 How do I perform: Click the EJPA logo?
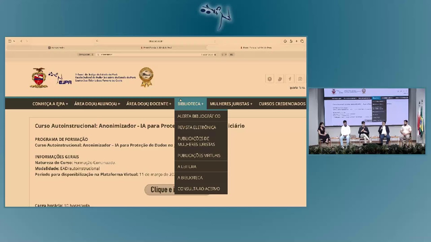(60, 78)
